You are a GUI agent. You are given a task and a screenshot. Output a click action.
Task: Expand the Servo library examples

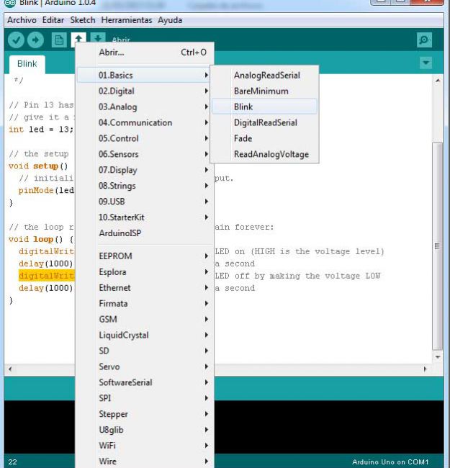tap(144, 366)
